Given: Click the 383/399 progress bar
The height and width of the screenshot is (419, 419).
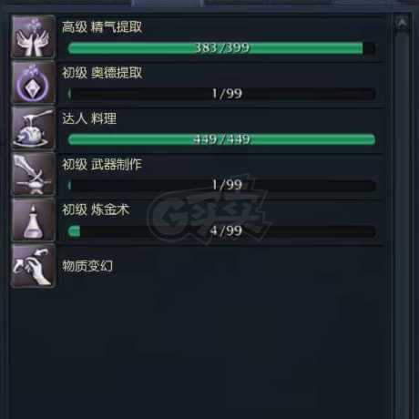Looking at the screenshot, I should tap(221, 48).
